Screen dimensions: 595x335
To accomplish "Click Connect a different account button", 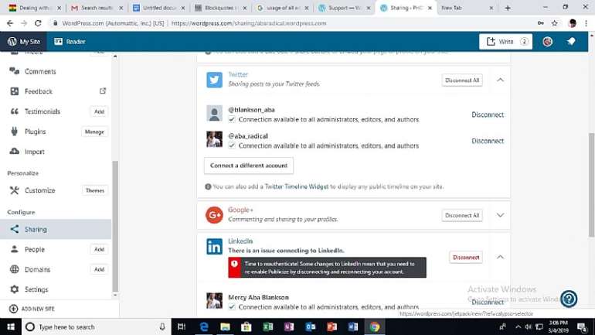I will pyautogui.click(x=249, y=166).
